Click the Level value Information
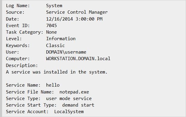The image size is (186, 117). pyautogui.click(x=61, y=39)
